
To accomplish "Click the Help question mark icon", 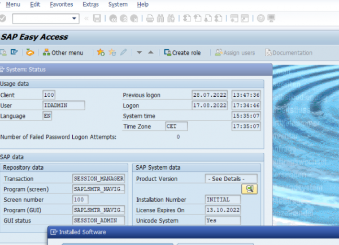I will (261, 19).
